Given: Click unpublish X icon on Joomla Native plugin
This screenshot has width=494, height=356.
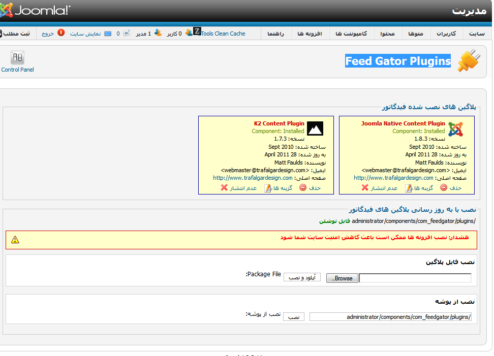Looking at the screenshot, I should [365, 187].
